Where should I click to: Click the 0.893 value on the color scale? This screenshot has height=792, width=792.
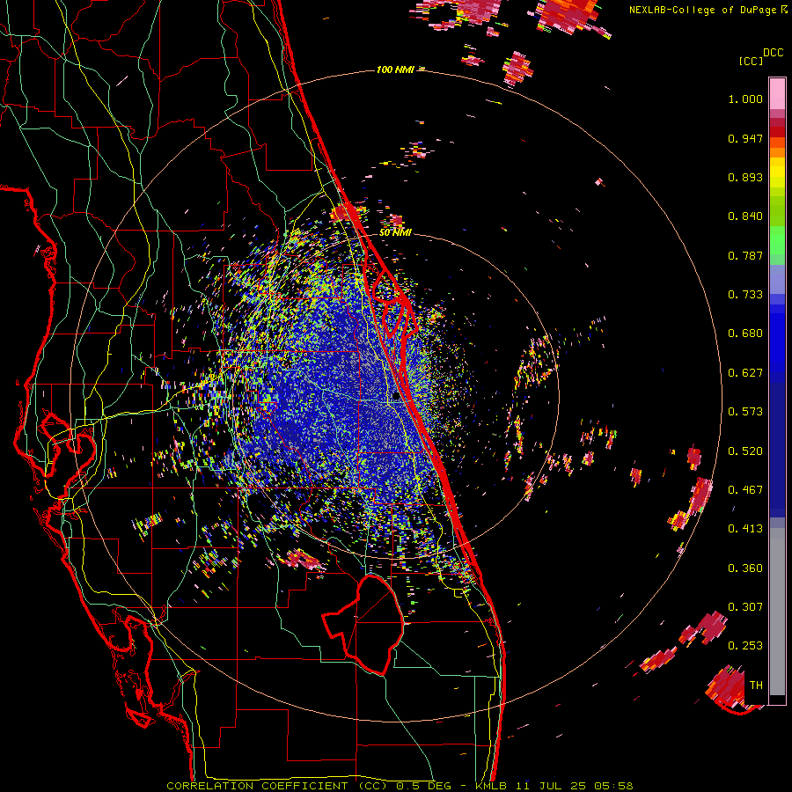click(745, 177)
